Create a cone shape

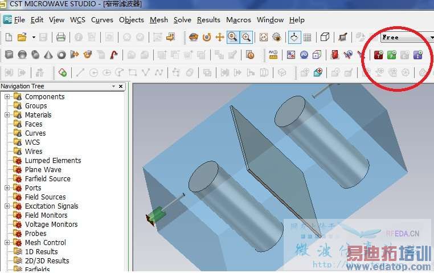click(48, 55)
